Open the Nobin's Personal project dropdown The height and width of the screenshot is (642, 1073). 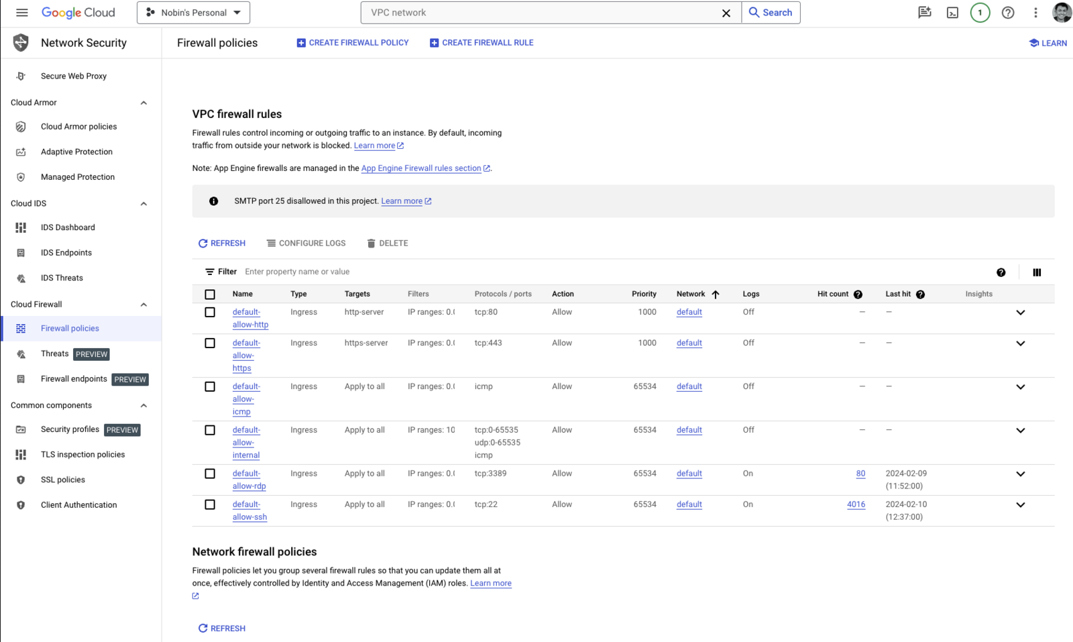[x=193, y=13]
